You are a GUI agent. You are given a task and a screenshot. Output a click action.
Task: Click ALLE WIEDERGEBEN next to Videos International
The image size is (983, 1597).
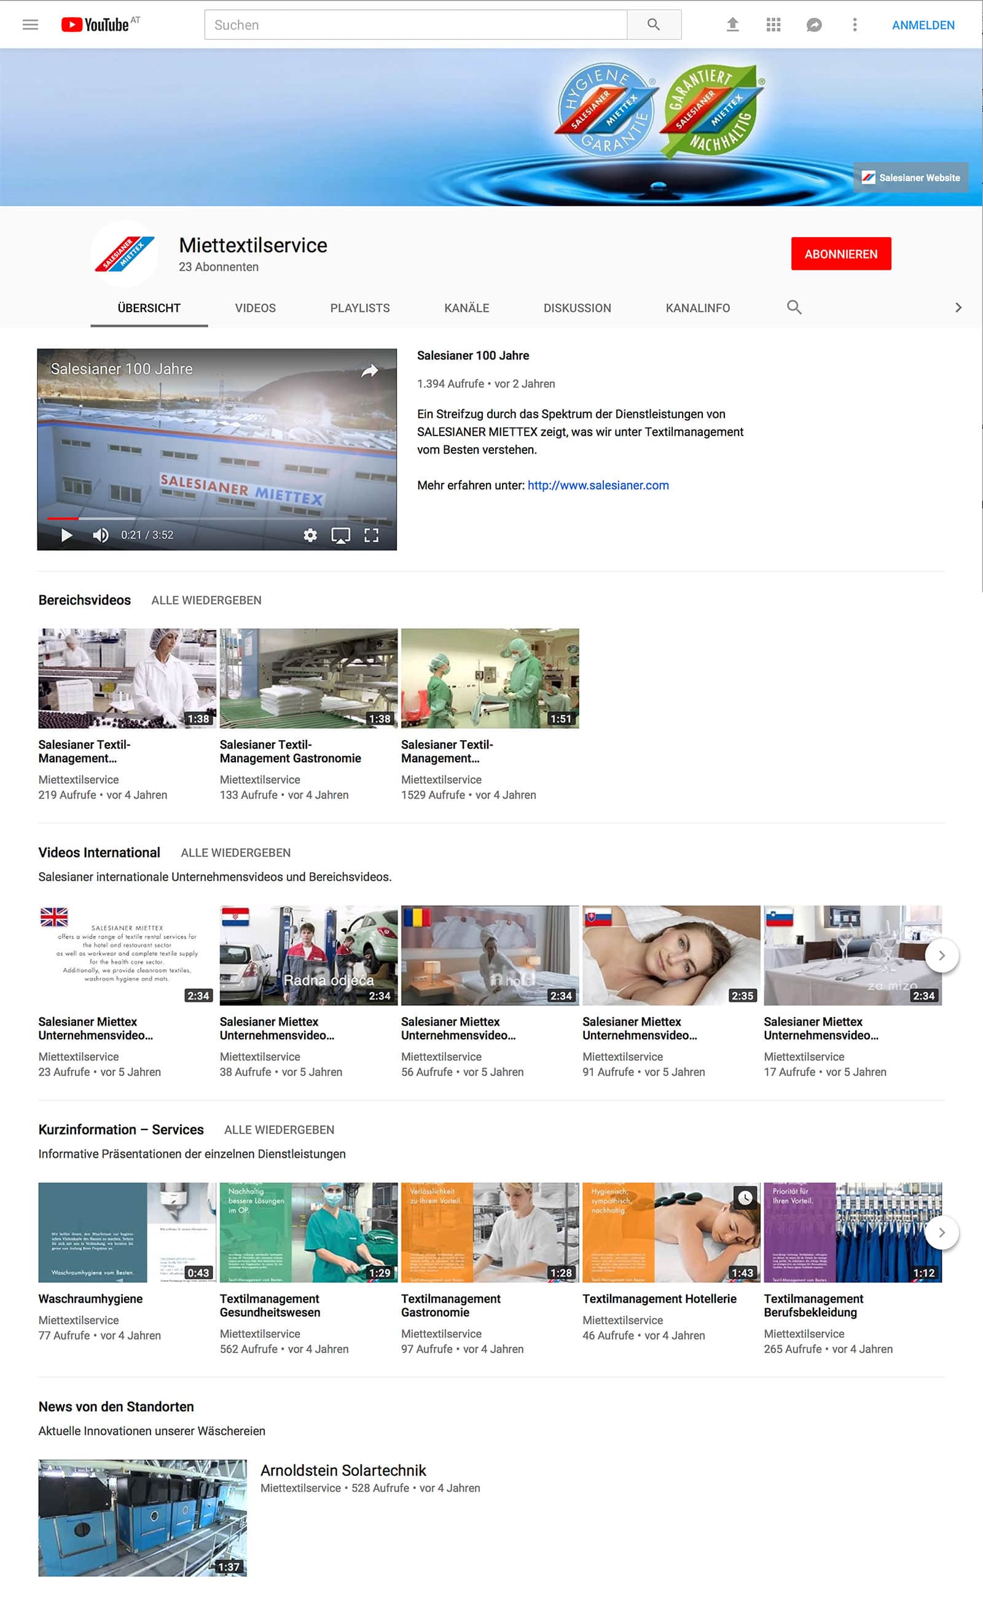pyautogui.click(x=235, y=852)
